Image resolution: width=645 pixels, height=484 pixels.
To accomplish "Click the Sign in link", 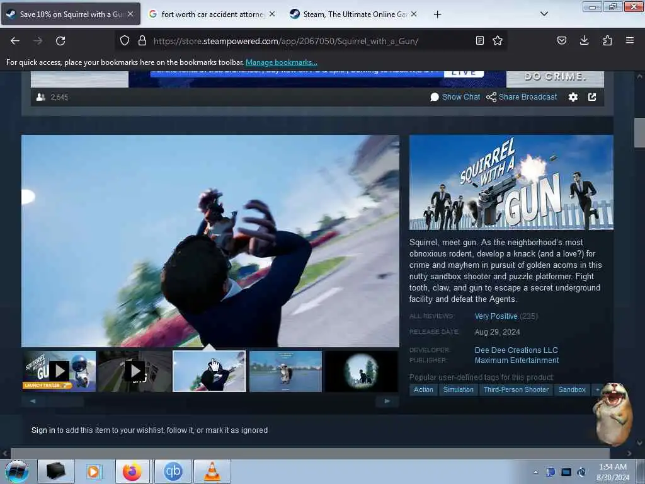I will pyautogui.click(x=43, y=430).
